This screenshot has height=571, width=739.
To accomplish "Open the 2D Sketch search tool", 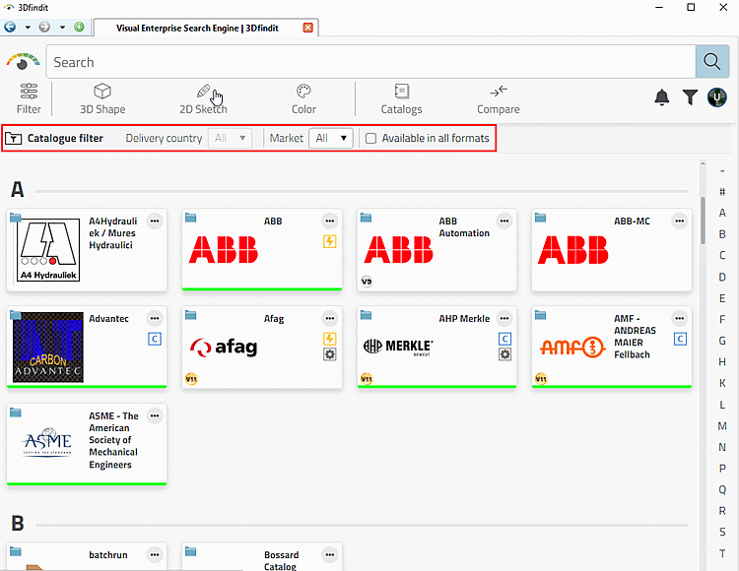I will click(203, 98).
